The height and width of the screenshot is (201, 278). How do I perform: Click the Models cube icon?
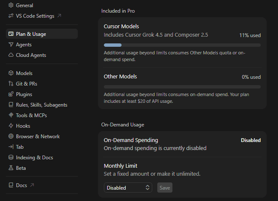coord(11,73)
